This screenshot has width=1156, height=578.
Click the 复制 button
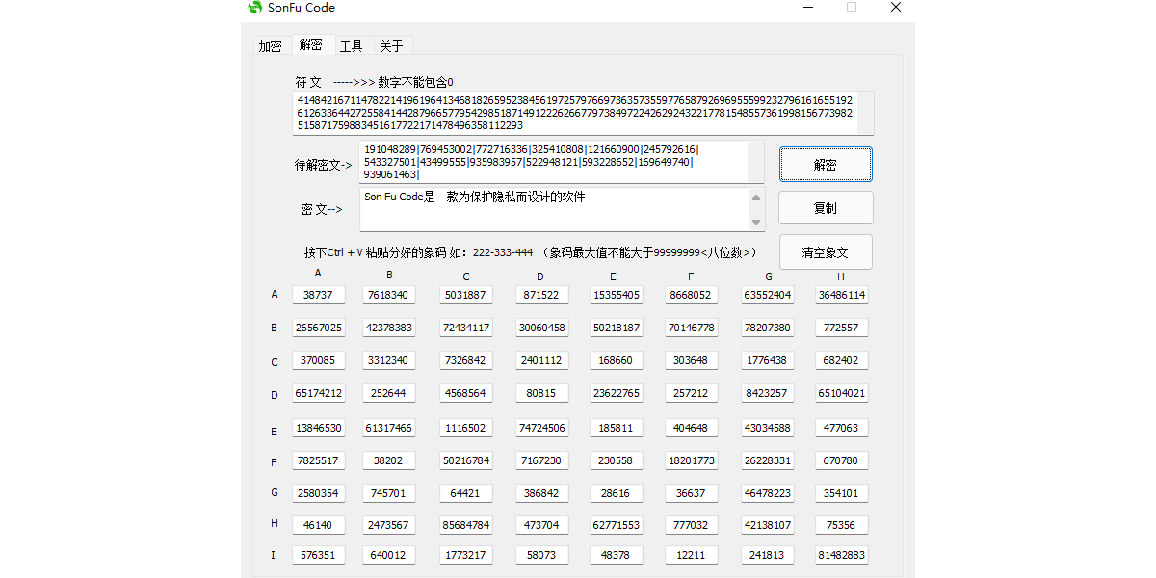tap(825, 207)
